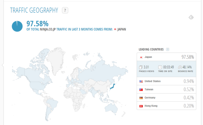The height and width of the screenshot is (125, 203).
Task: Select the Japan row in Leading Countries
Action: 166,57
